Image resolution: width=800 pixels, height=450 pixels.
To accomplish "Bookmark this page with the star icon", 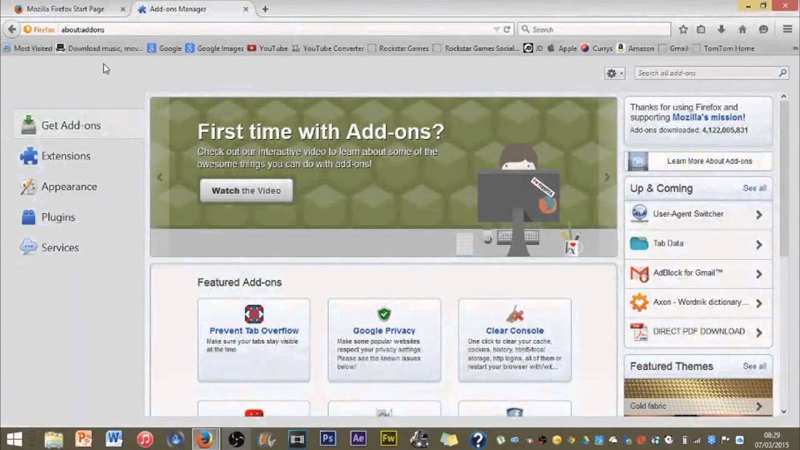I will click(683, 29).
